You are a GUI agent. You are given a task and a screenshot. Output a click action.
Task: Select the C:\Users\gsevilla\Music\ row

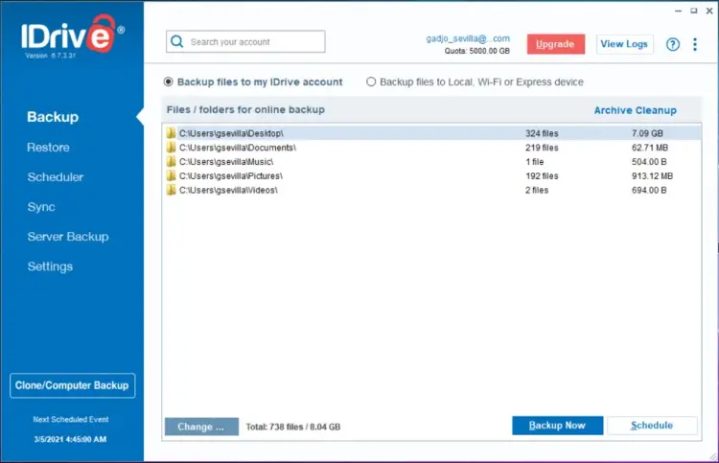[x=431, y=161]
